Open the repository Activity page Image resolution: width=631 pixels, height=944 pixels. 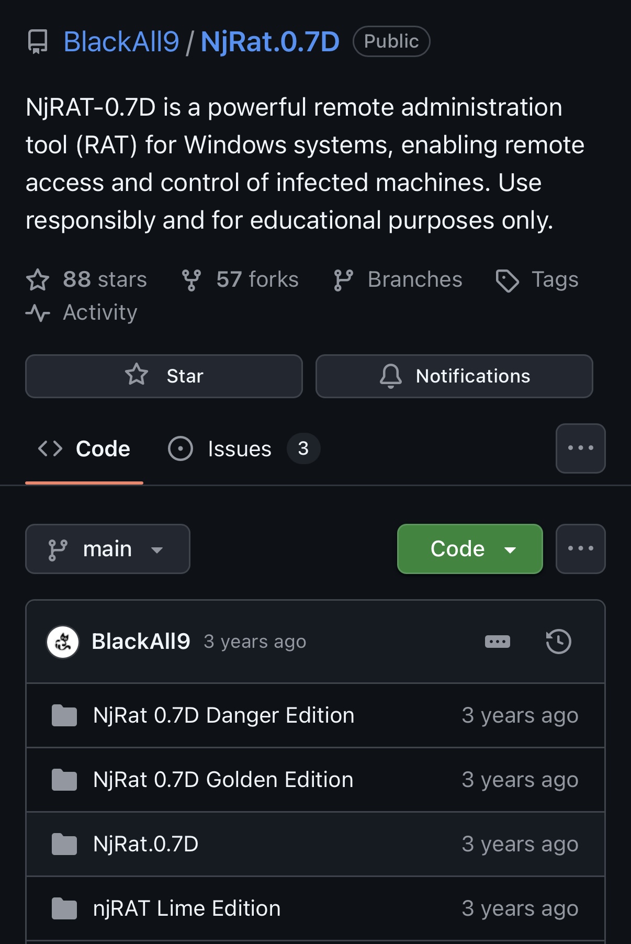(x=82, y=312)
